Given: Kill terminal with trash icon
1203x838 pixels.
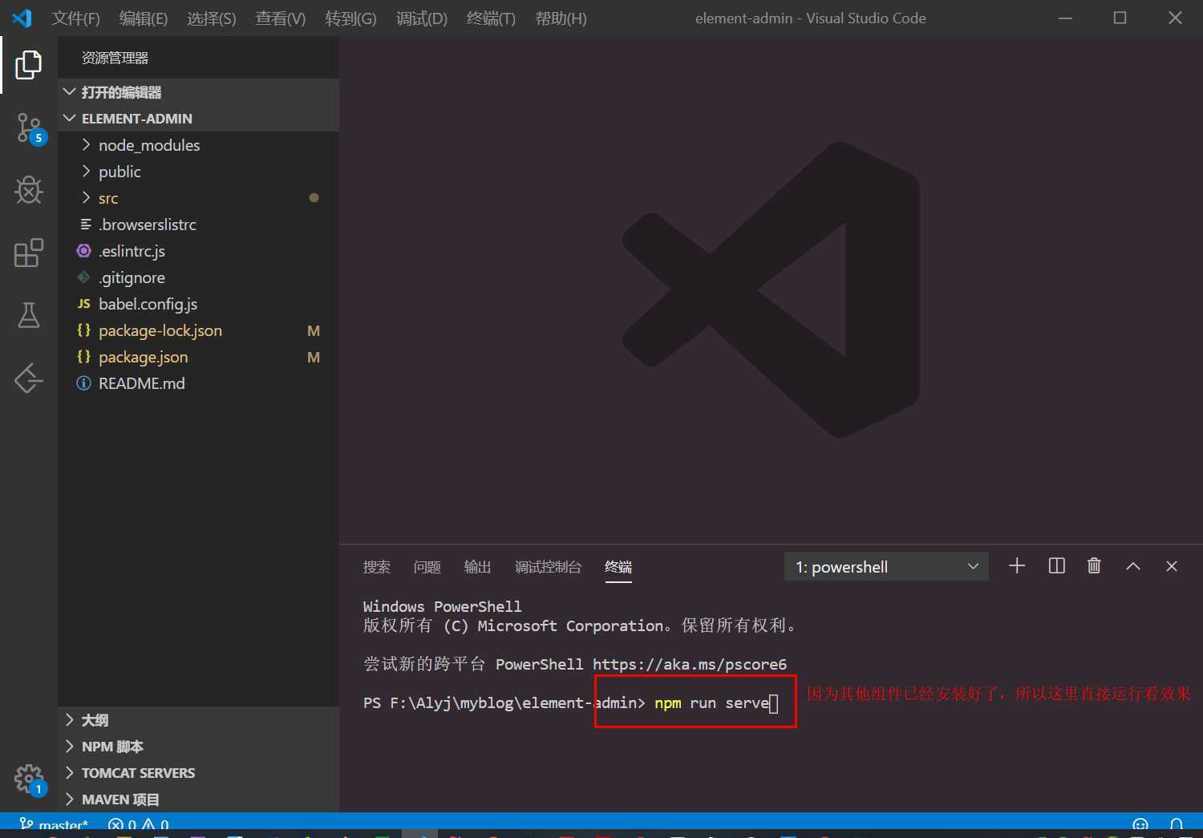Looking at the screenshot, I should 1094,566.
